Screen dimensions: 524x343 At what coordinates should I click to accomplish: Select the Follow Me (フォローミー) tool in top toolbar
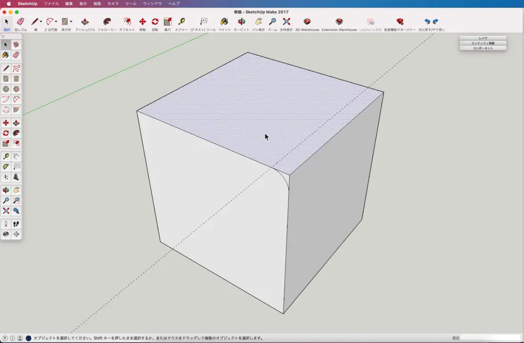(x=107, y=22)
